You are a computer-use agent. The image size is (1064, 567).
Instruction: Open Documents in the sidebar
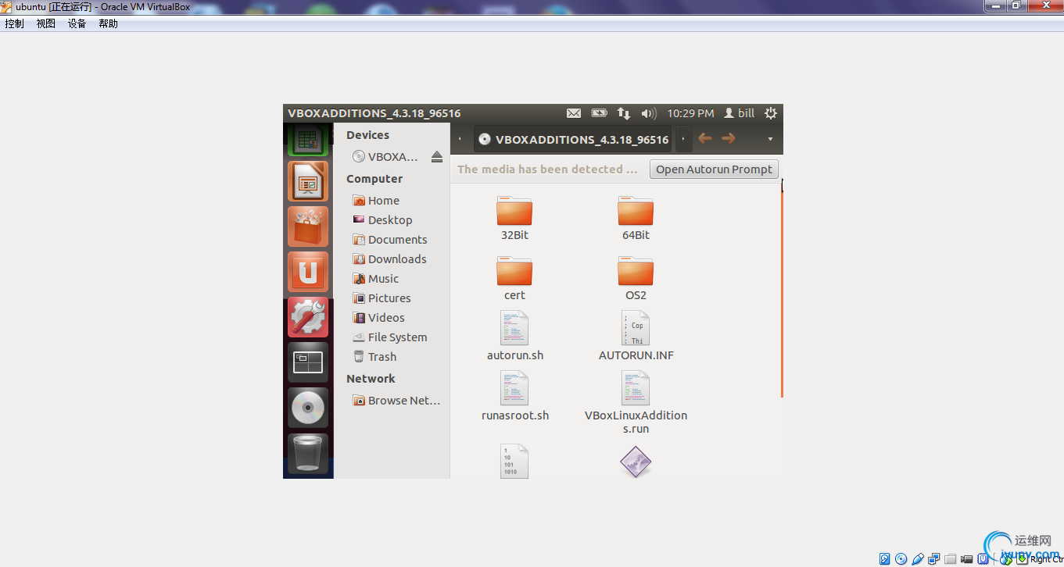click(x=392, y=240)
